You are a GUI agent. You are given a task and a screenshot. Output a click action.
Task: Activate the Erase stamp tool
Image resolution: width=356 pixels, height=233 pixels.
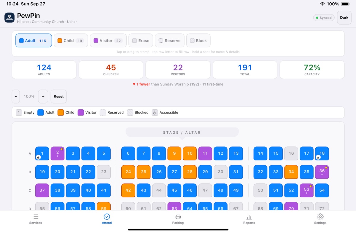coord(141,41)
